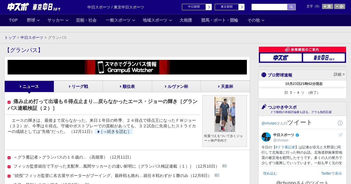This screenshot has height=184, width=351.
Task: Go to TOP in navigation bar
Action: click(x=13, y=20)
